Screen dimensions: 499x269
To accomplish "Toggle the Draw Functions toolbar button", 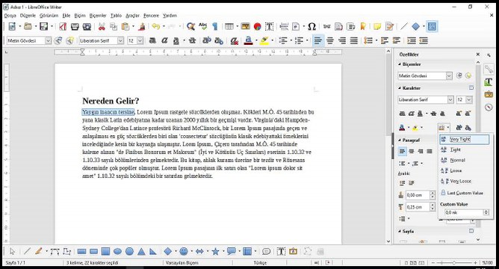I will pos(432,26).
